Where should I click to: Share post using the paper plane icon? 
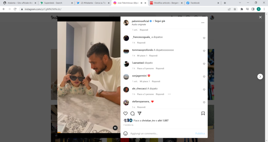coord(140,113)
